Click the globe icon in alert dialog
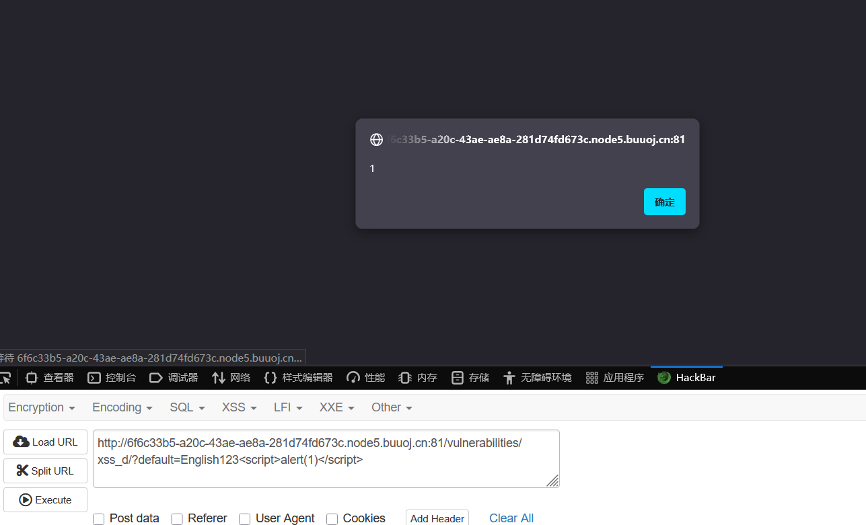 point(377,140)
